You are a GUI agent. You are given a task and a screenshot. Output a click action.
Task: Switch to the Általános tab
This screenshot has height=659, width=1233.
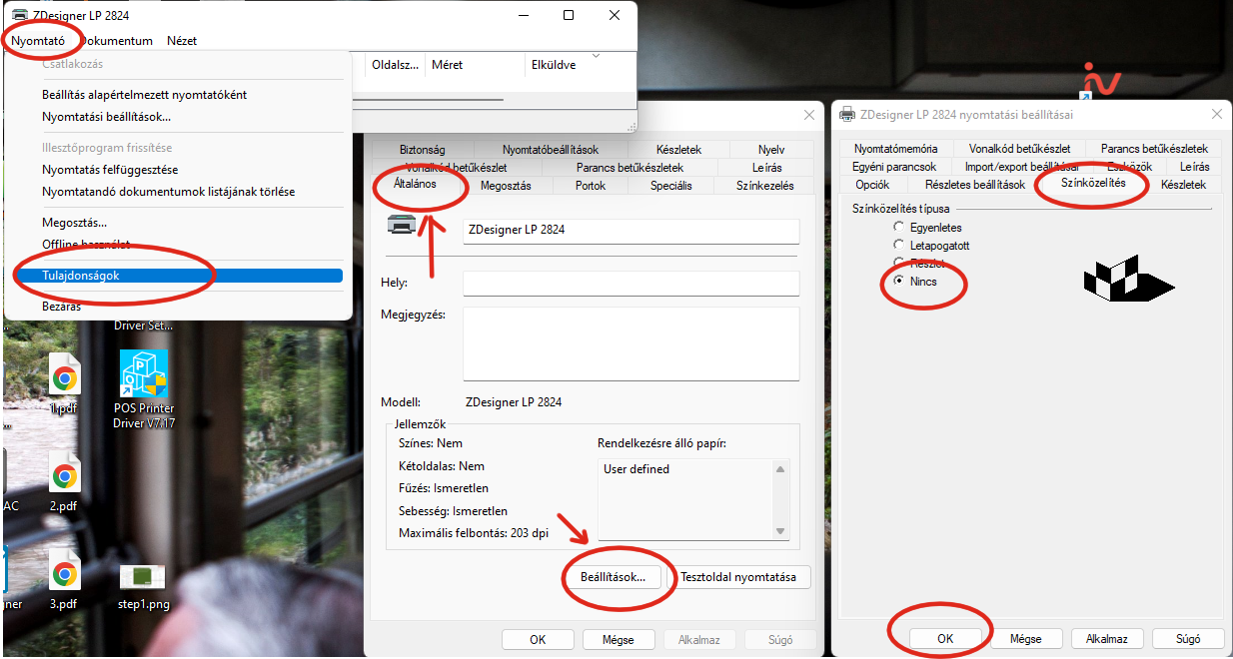[414, 184]
